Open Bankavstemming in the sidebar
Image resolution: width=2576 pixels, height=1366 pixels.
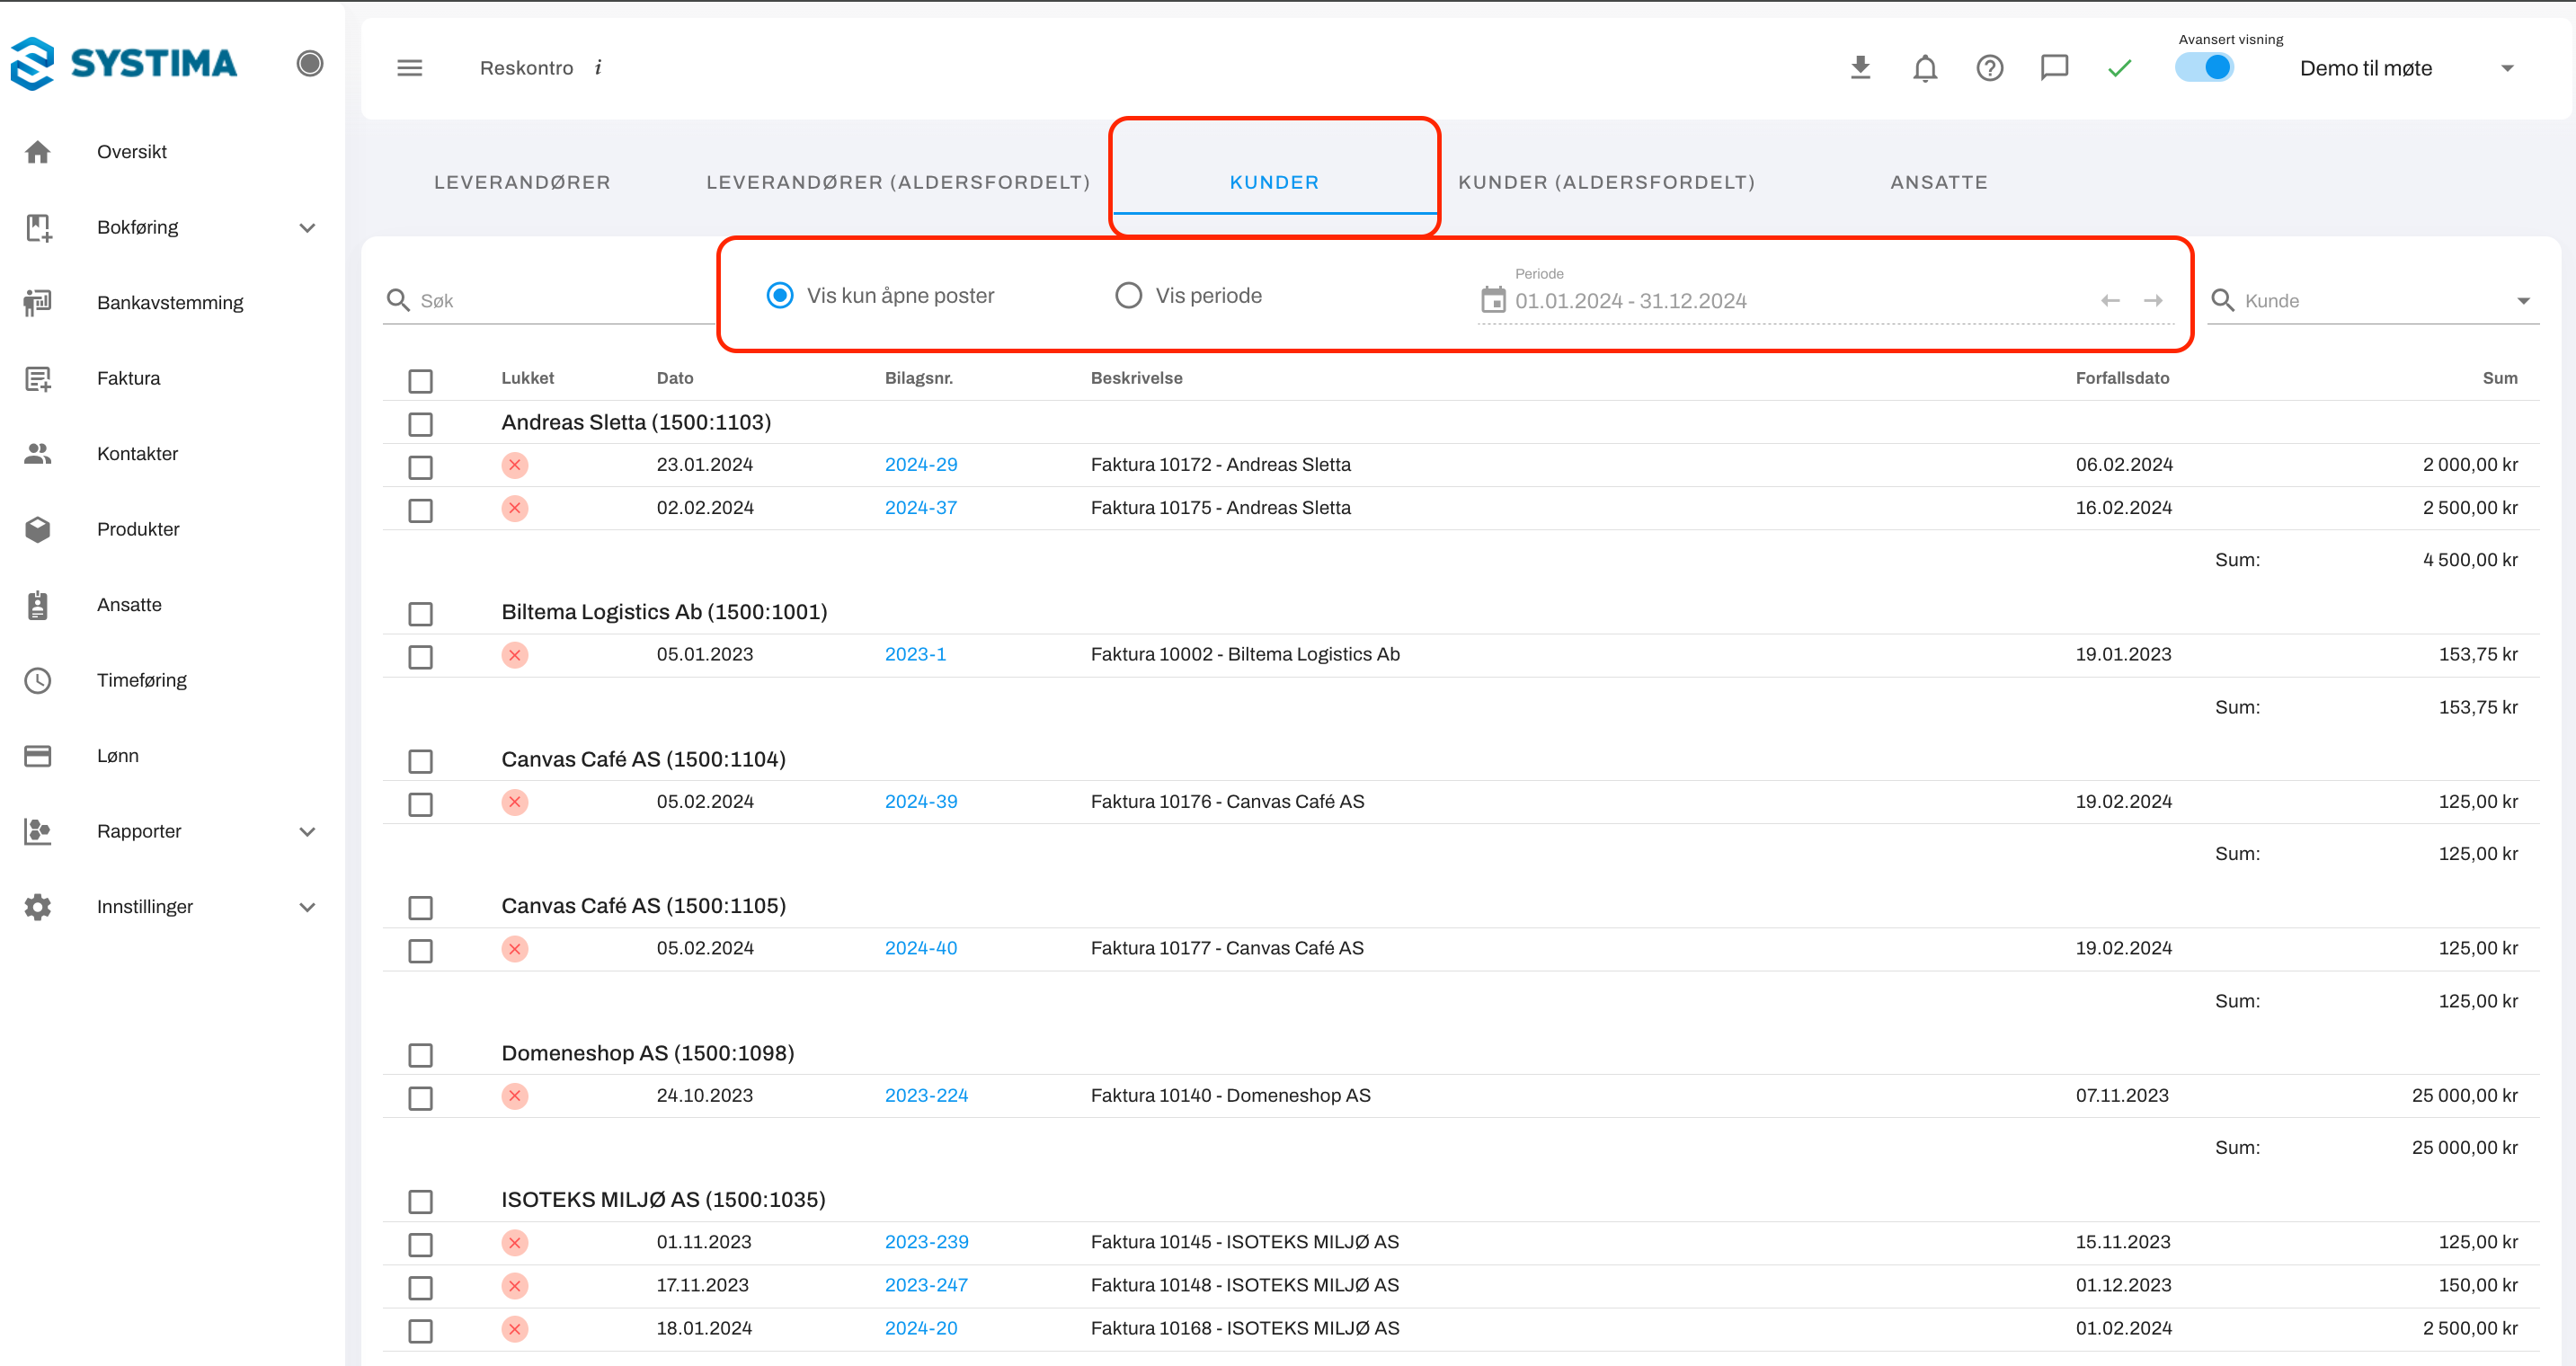[170, 302]
